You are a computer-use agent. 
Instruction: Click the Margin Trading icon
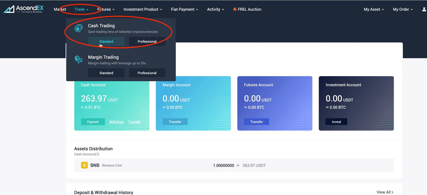78,59
